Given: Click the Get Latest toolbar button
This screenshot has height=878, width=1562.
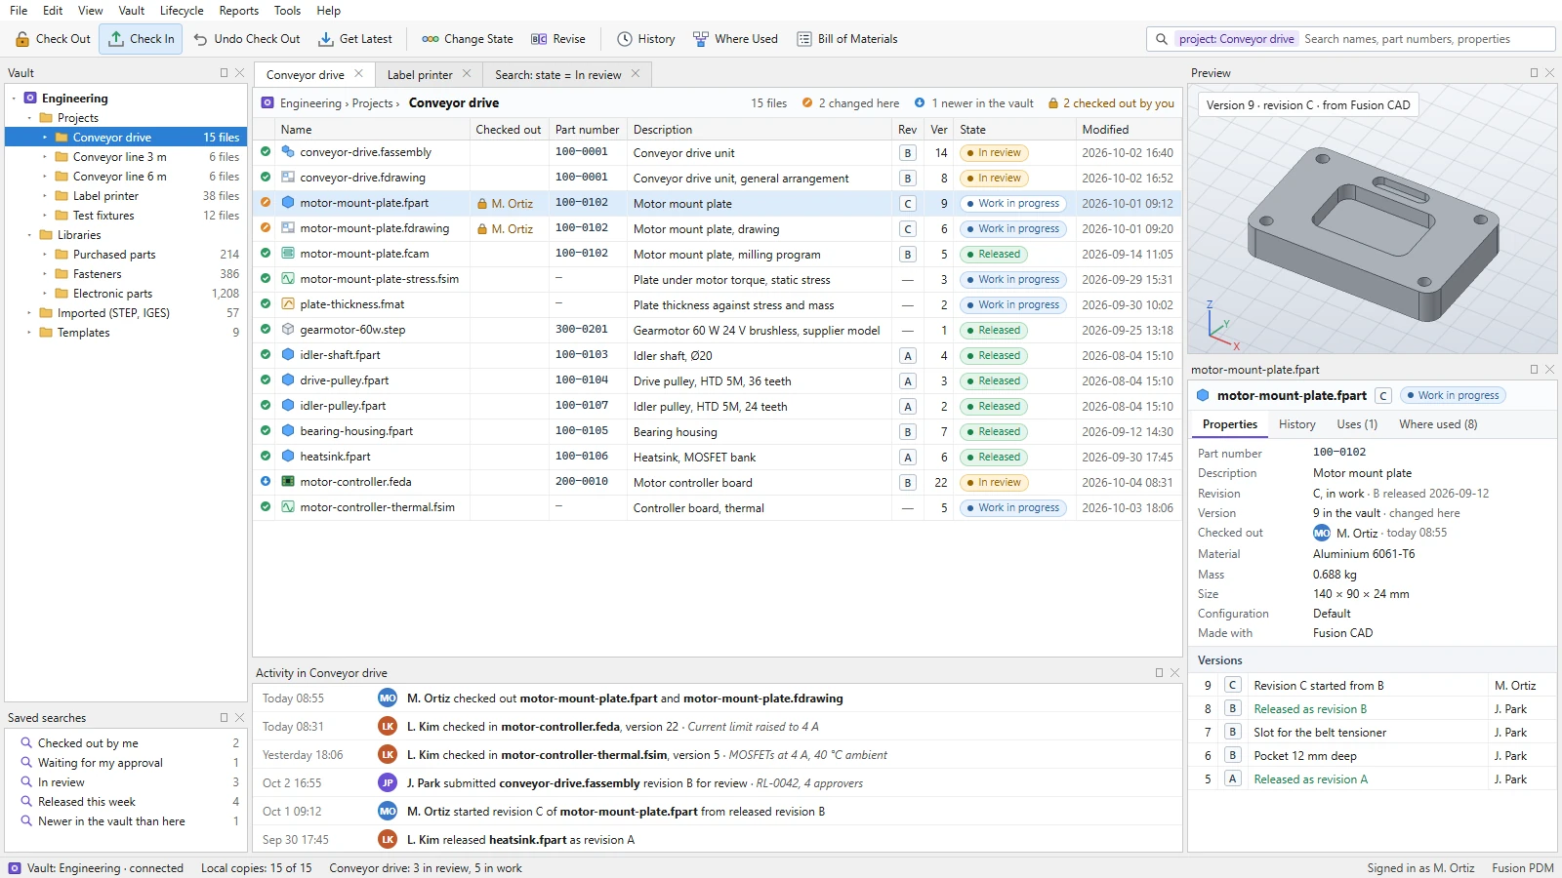Looking at the screenshot, I should coord(355,39).
